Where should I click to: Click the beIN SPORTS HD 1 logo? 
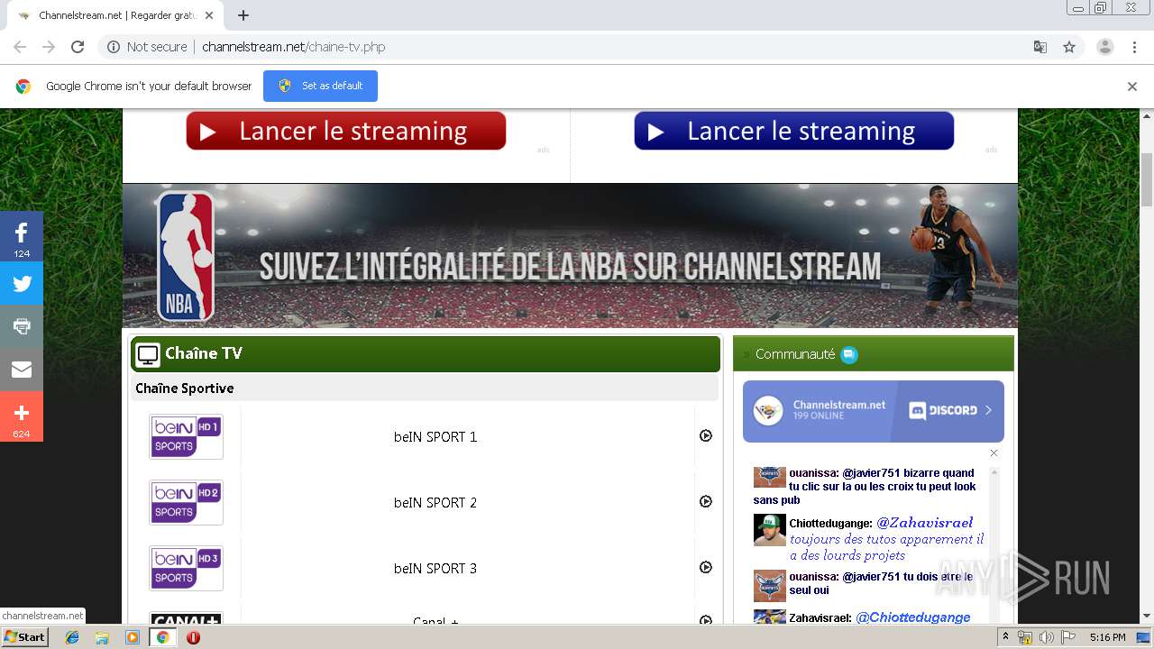pos(187,436)
